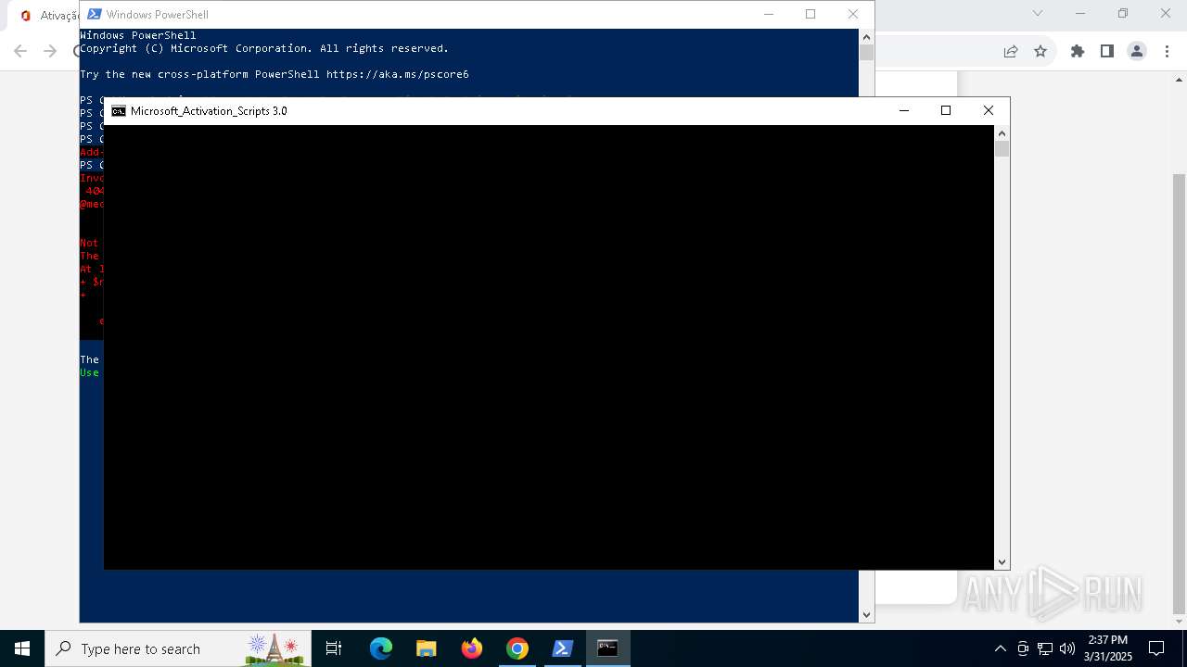
Task: Switch to Google Chrome in the taskbar
Action: (x=517, y=648)
